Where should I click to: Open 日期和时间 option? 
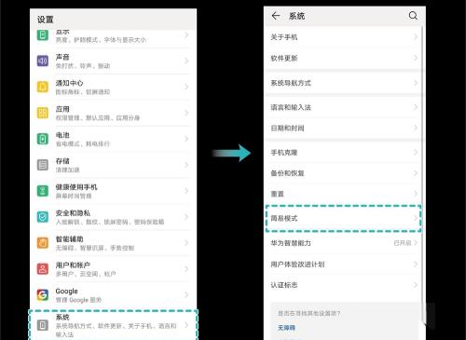tap(343, 128)
